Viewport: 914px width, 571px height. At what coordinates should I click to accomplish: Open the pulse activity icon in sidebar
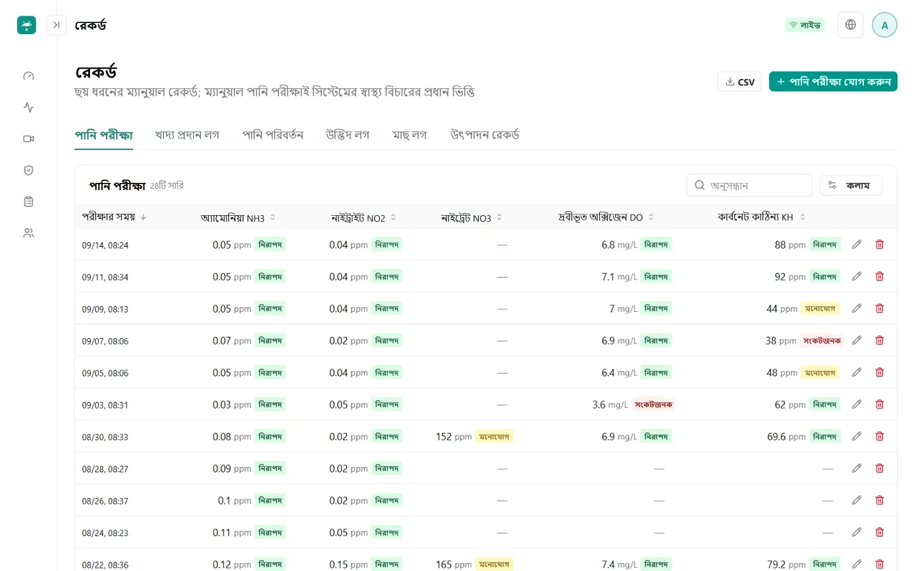coord(28,107)
